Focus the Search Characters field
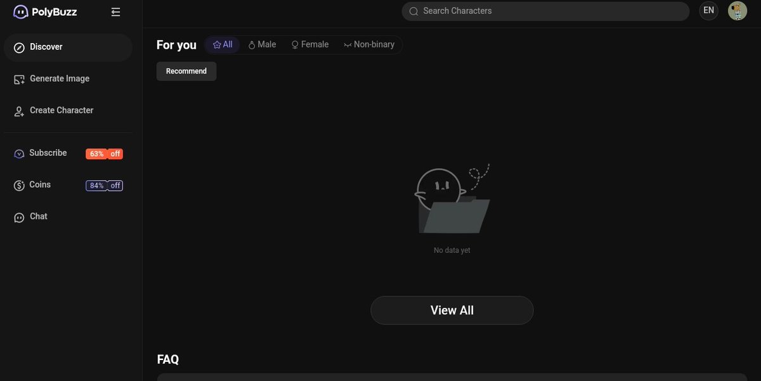Screen dimensions: 761x381 pyautogui.click(x=545, y=11)
